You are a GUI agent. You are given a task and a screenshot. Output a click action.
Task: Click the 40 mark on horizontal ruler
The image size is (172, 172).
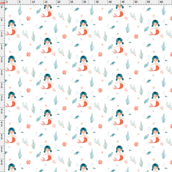(110, 2)
